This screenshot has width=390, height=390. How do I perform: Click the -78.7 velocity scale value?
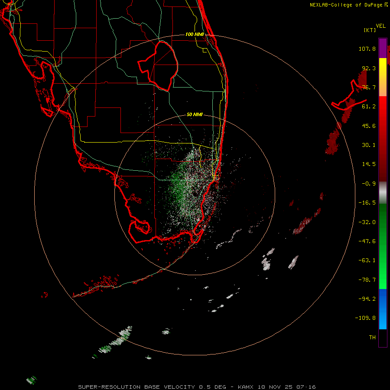(x=367, y=280)
